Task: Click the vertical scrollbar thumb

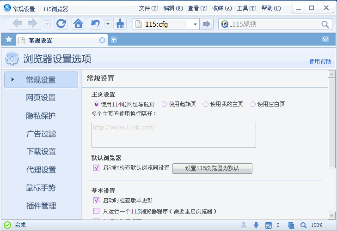Action: pos(331,123)
